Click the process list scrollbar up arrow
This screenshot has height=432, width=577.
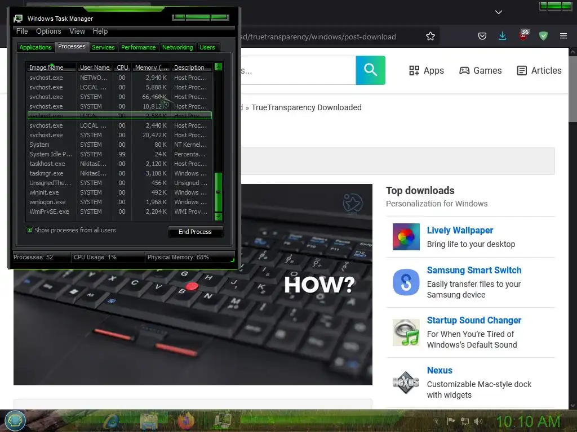tap(218, 67)
